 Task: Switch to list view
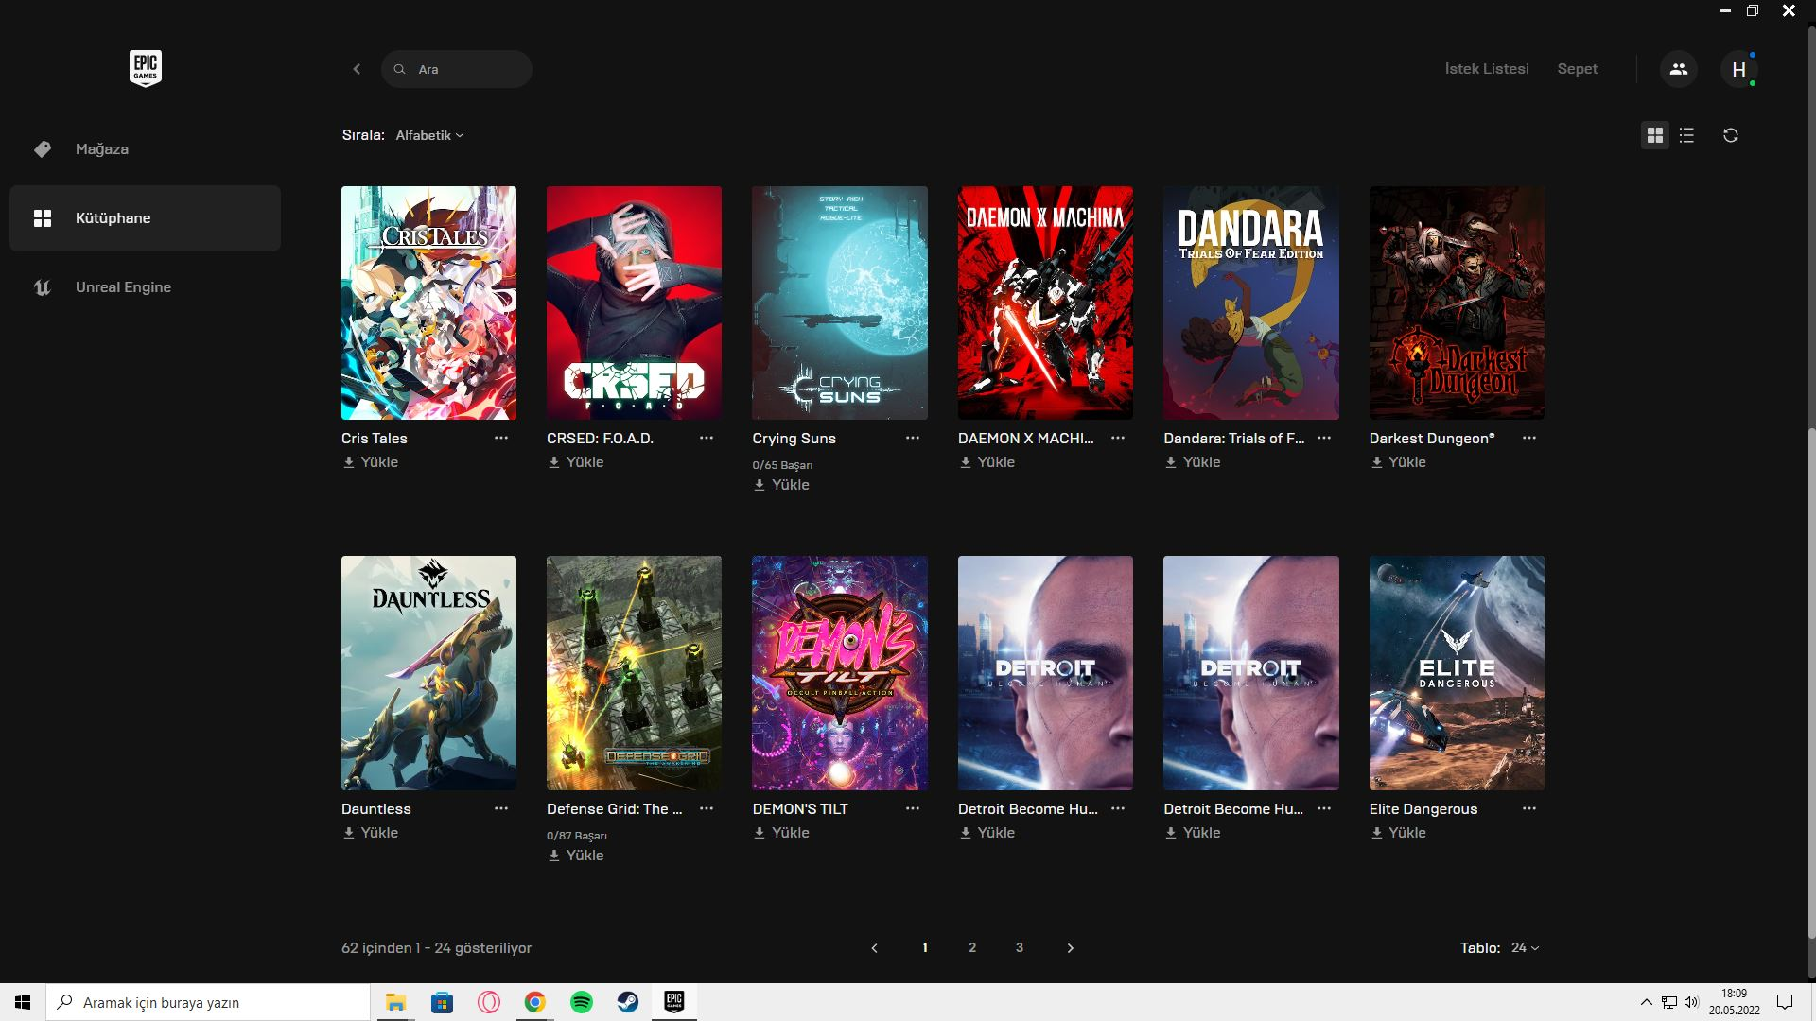(1686, 135)
